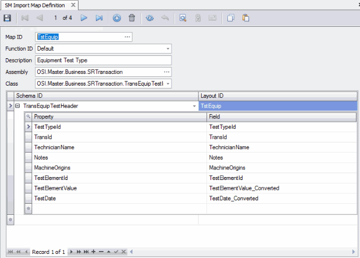Screen dimensions: 360x258
Task: Go to next record with the blue arrow
Action: pos(84,18)
